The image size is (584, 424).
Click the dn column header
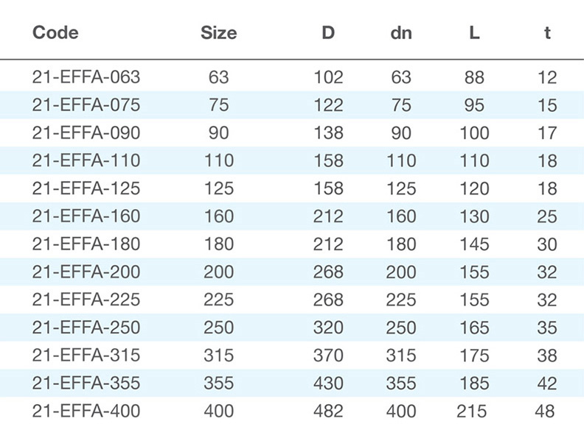pos(401,33)
